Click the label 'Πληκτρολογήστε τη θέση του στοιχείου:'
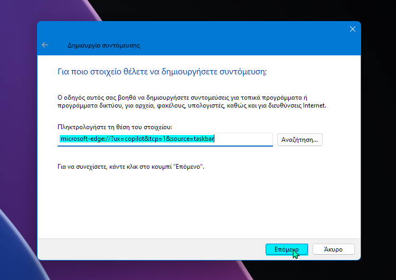 tap(115, 127)
